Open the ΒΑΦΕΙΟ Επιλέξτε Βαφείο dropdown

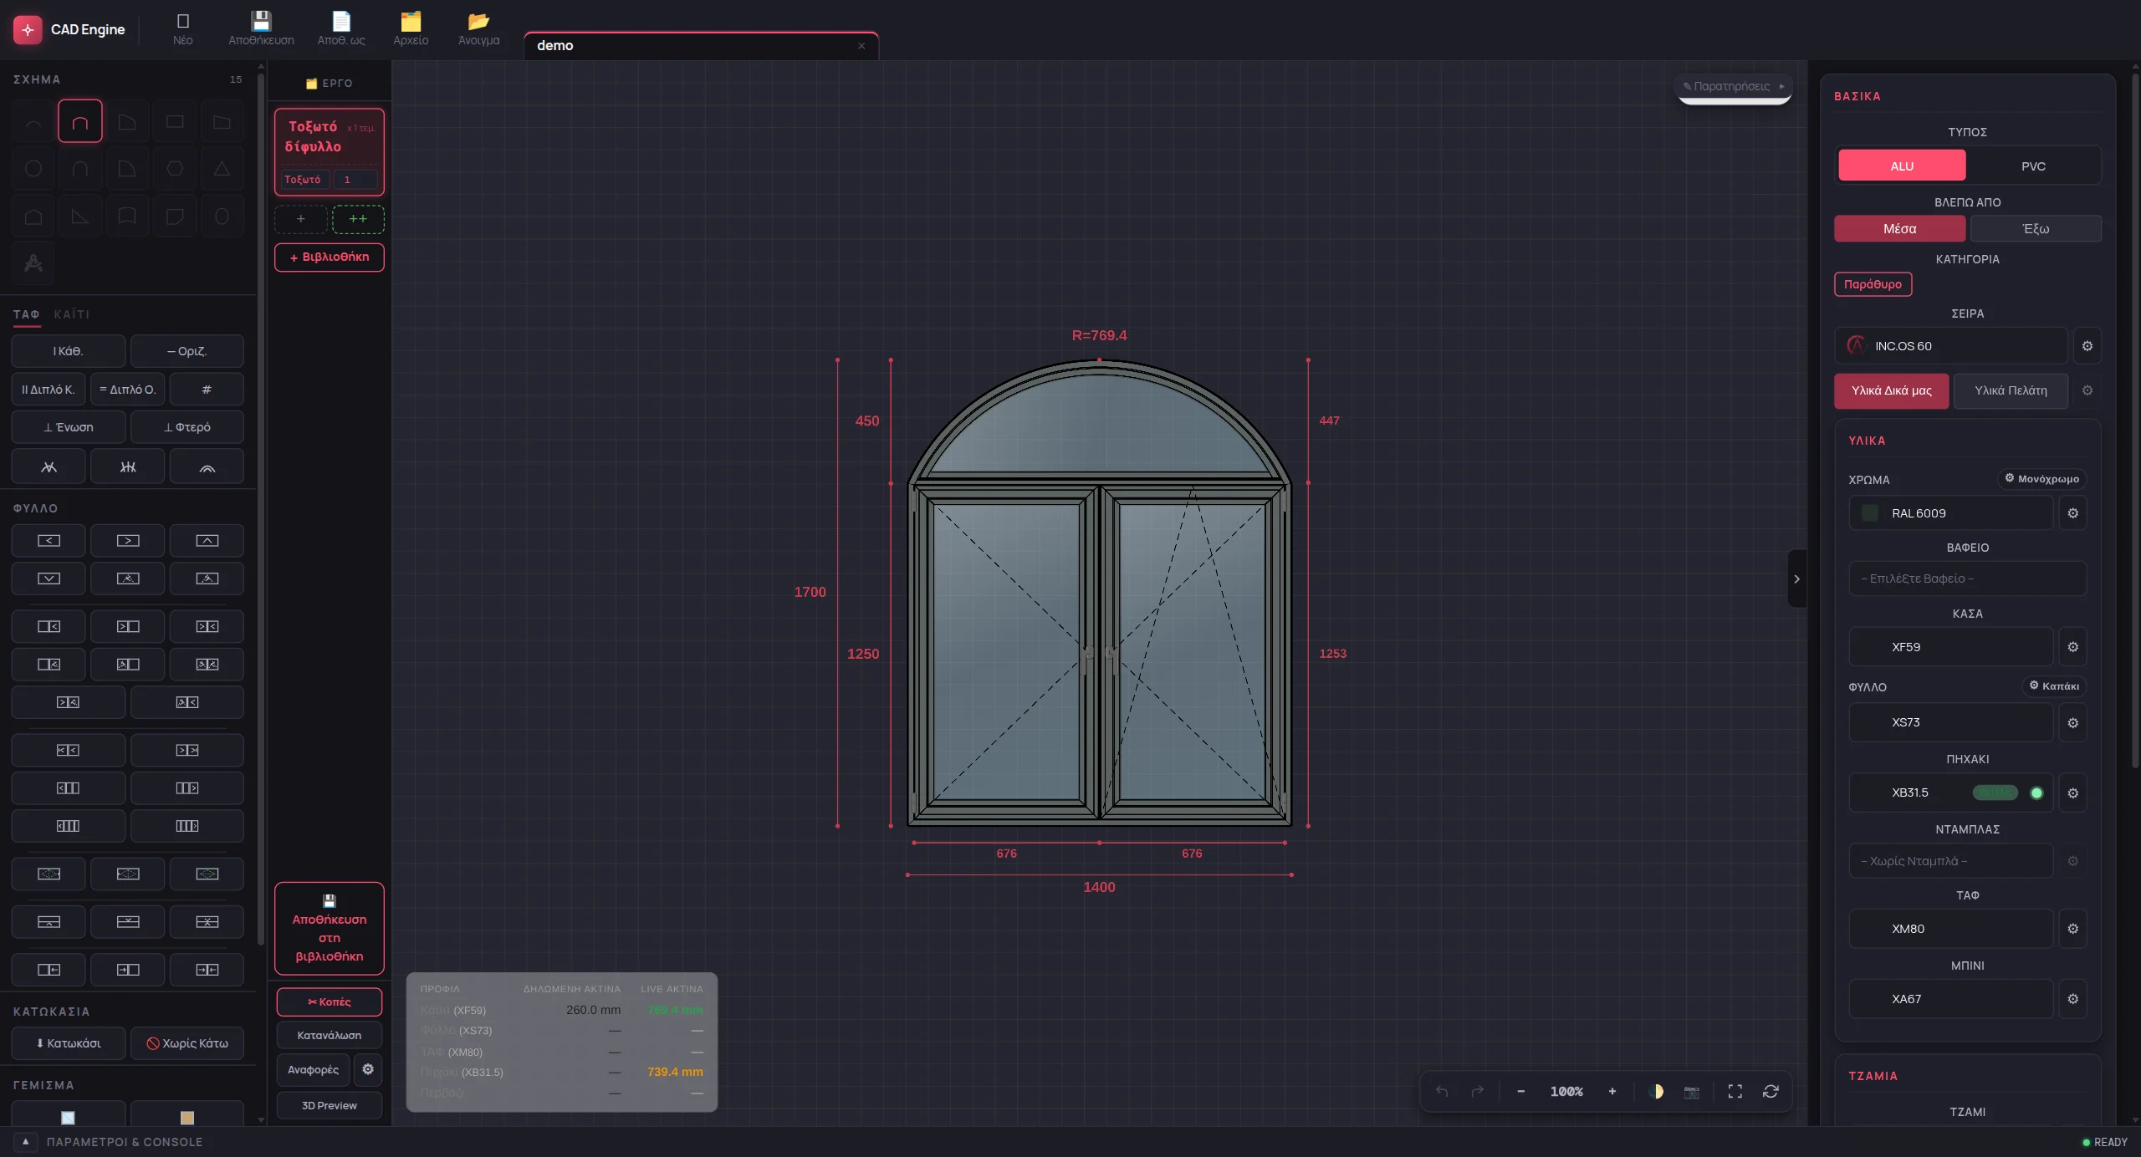[x=1968, y=578]
